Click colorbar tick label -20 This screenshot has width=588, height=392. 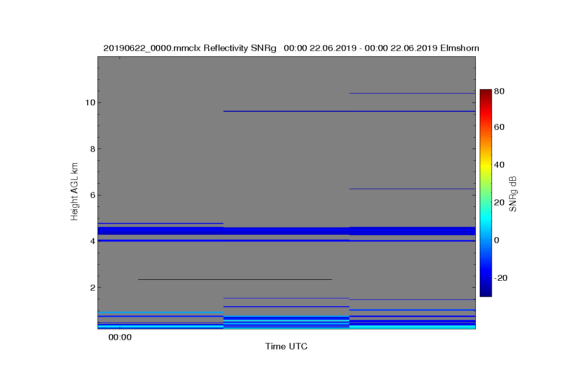click(501, 278)
